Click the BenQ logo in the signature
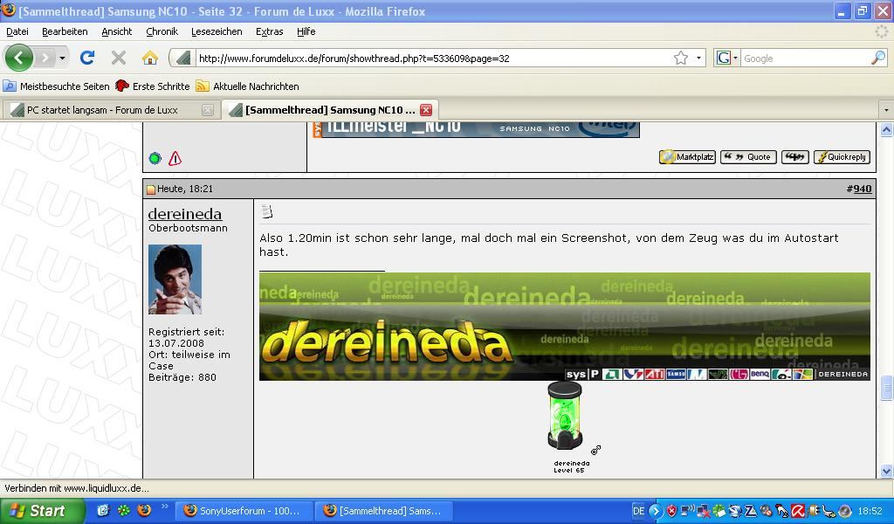 760,374
